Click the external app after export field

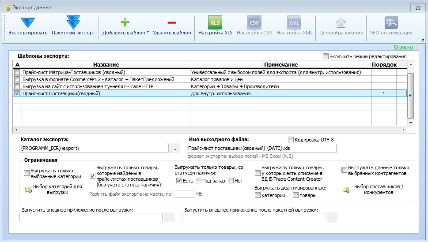[91, 217]
